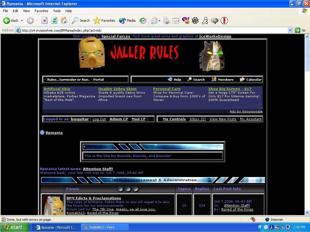Open the Admin CP link
310x232 pixels.
point(119,119)
